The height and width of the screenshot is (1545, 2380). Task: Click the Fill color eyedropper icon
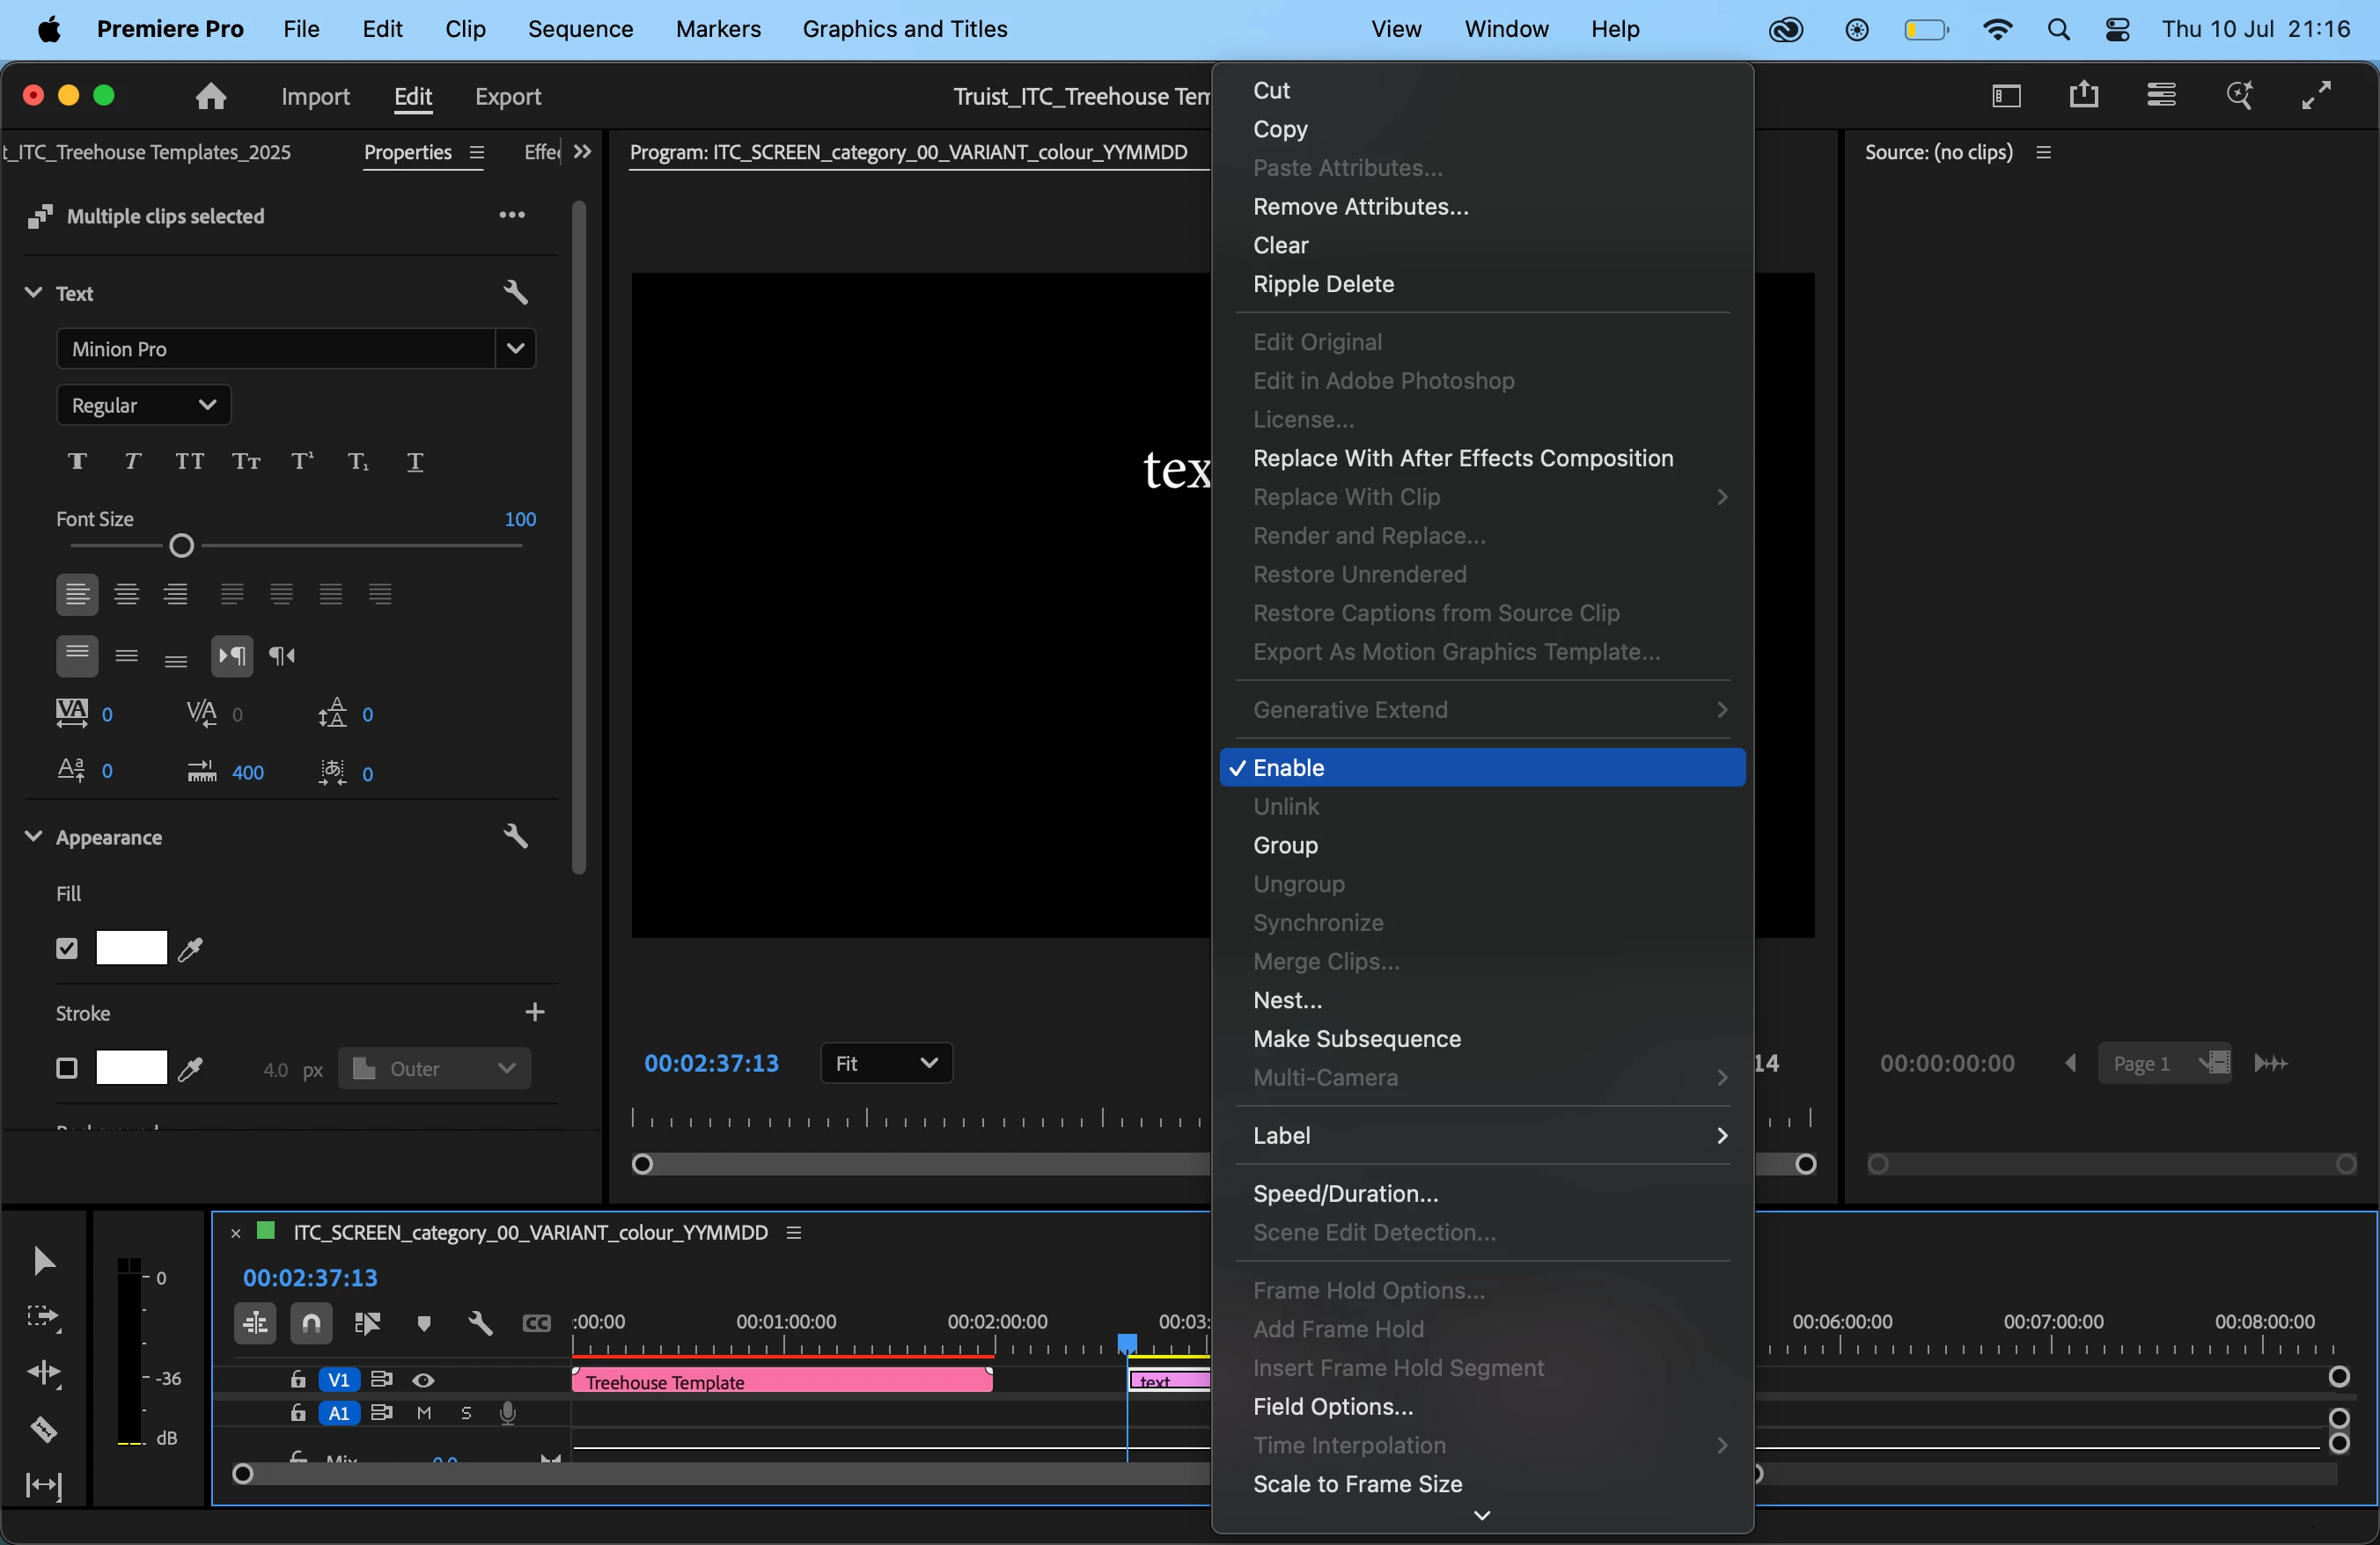[190, 948]
